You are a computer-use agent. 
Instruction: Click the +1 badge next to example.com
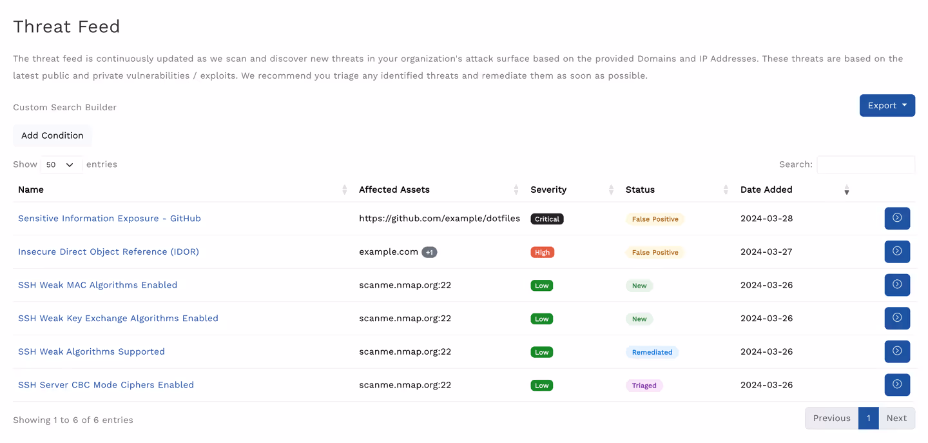click(429, 252)
